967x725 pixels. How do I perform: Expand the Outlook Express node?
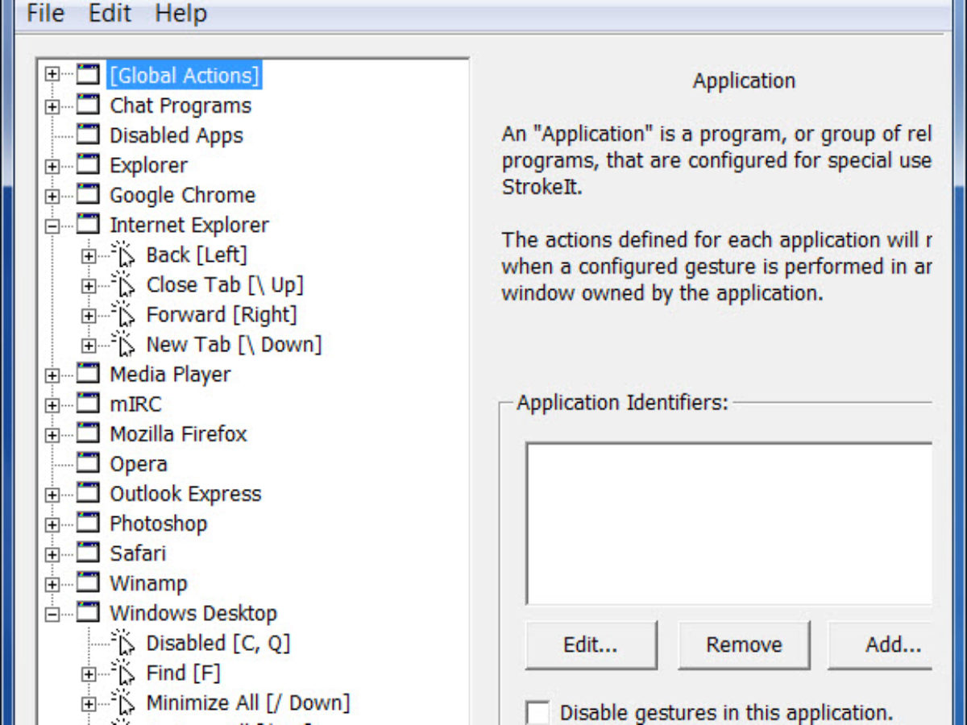pyautogui.click(x=52, y=494)
